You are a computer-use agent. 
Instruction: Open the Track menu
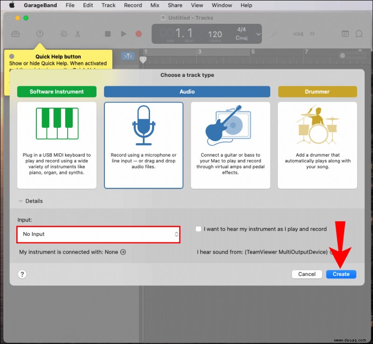[x=109, y=5]
